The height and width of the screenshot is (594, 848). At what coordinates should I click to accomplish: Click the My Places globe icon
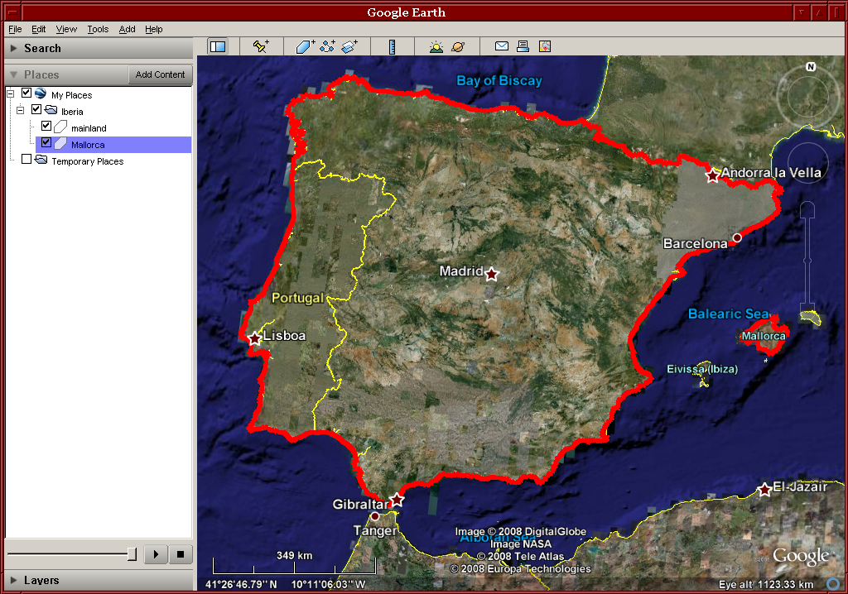41,93
